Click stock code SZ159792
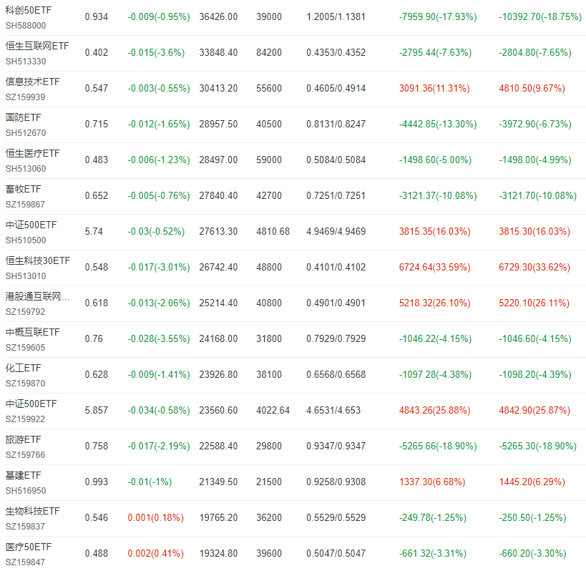This screenshot has height=571, width=586. [x=25, y=312]
